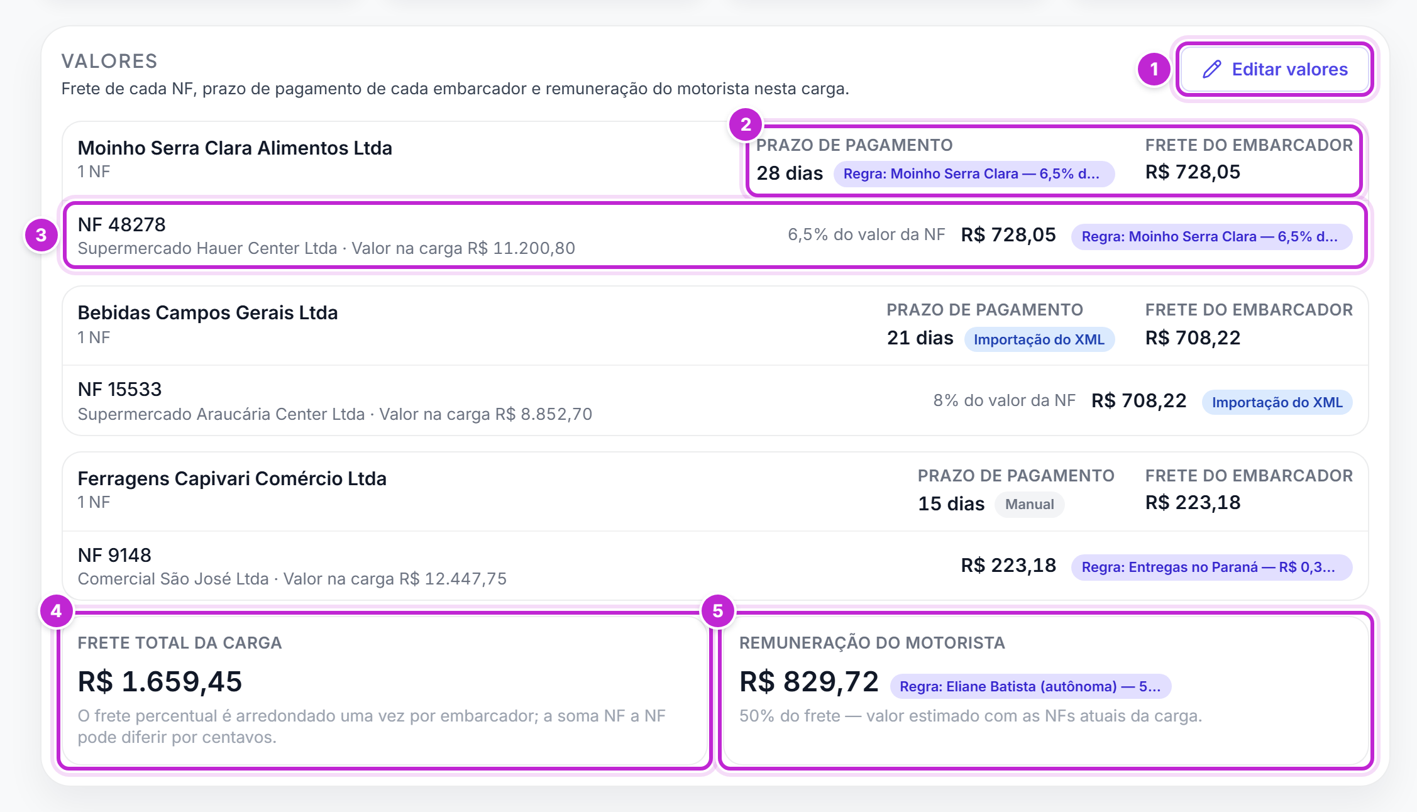Click the total freight amount R$ 1.659,45
Image resolution: width=1417 pixels, height=812 pixels.
(x=160, y=681)
